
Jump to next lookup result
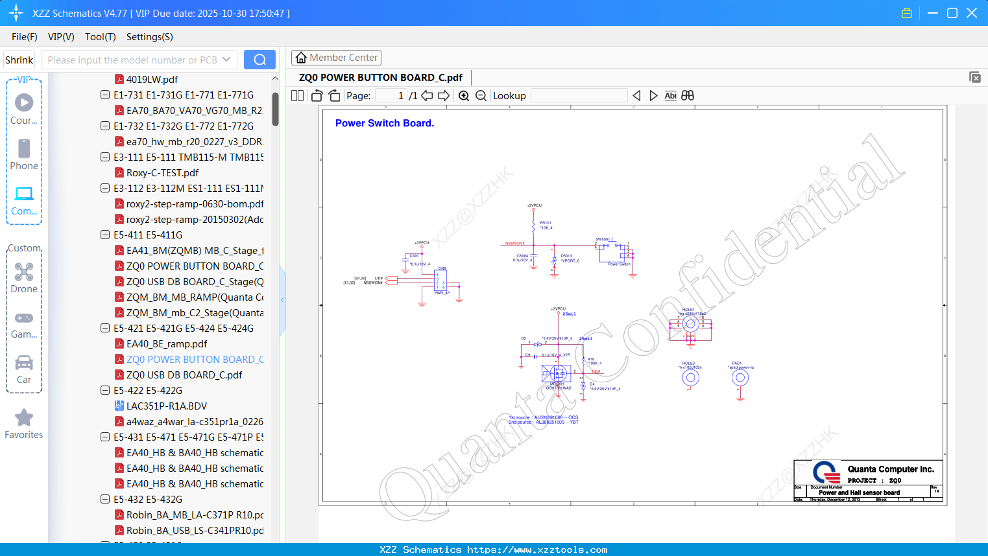653,95
